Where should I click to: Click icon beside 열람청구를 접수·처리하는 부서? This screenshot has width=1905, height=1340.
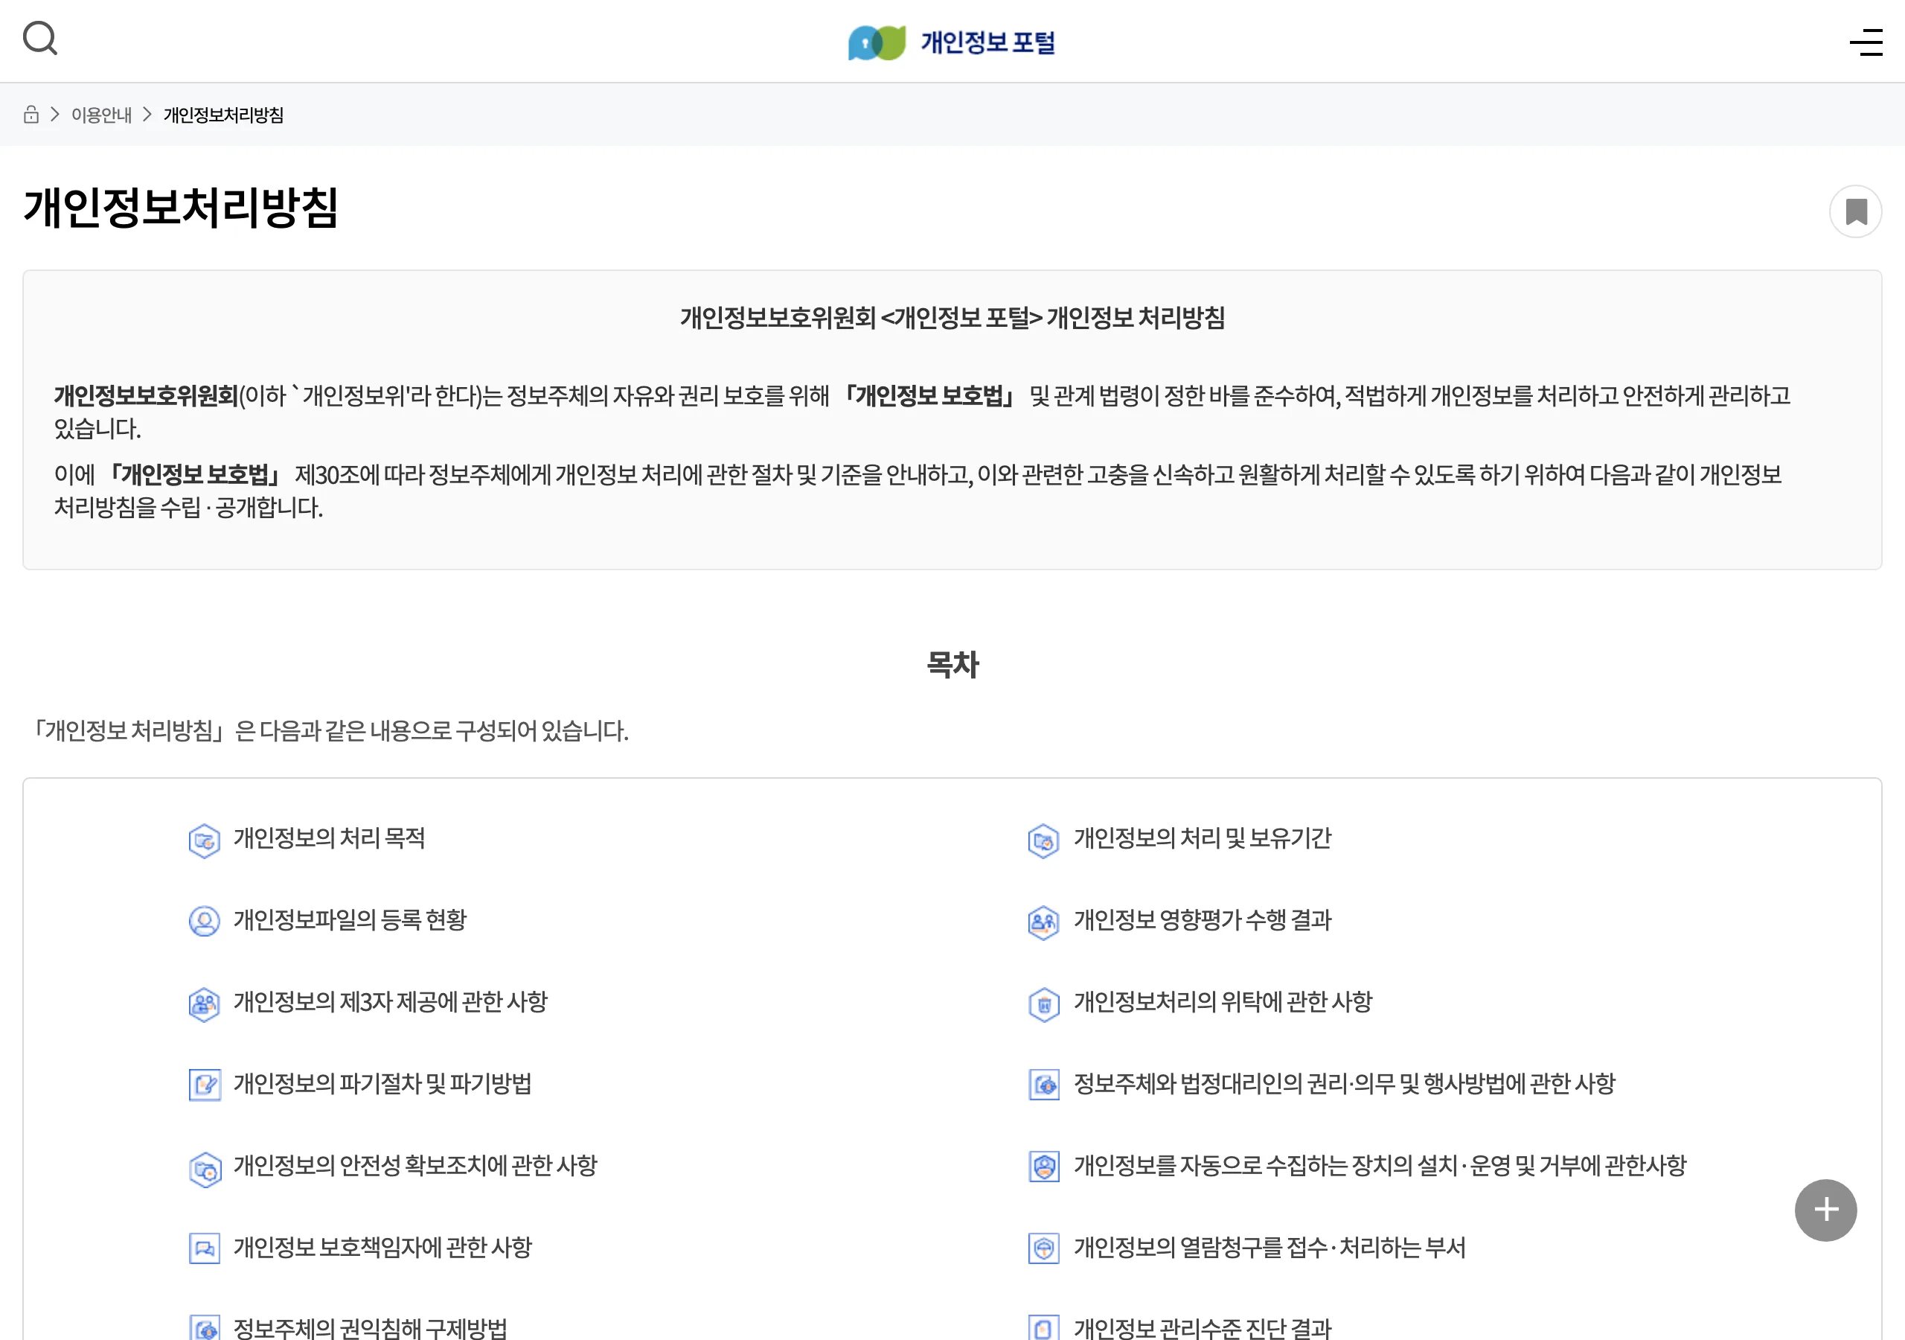point(1044,1248)
